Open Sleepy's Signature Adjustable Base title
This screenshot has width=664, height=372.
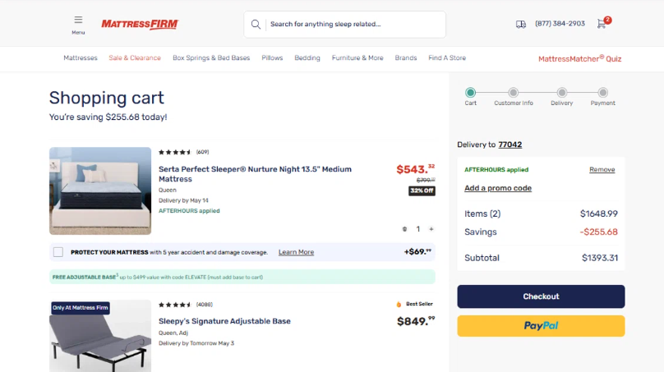(224, 321)
